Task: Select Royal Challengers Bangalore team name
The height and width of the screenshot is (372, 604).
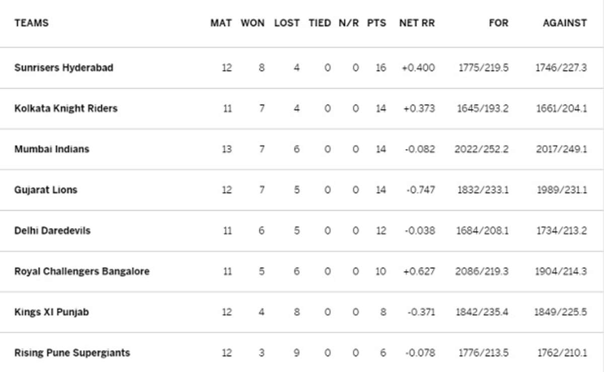Action: [82, 271]
